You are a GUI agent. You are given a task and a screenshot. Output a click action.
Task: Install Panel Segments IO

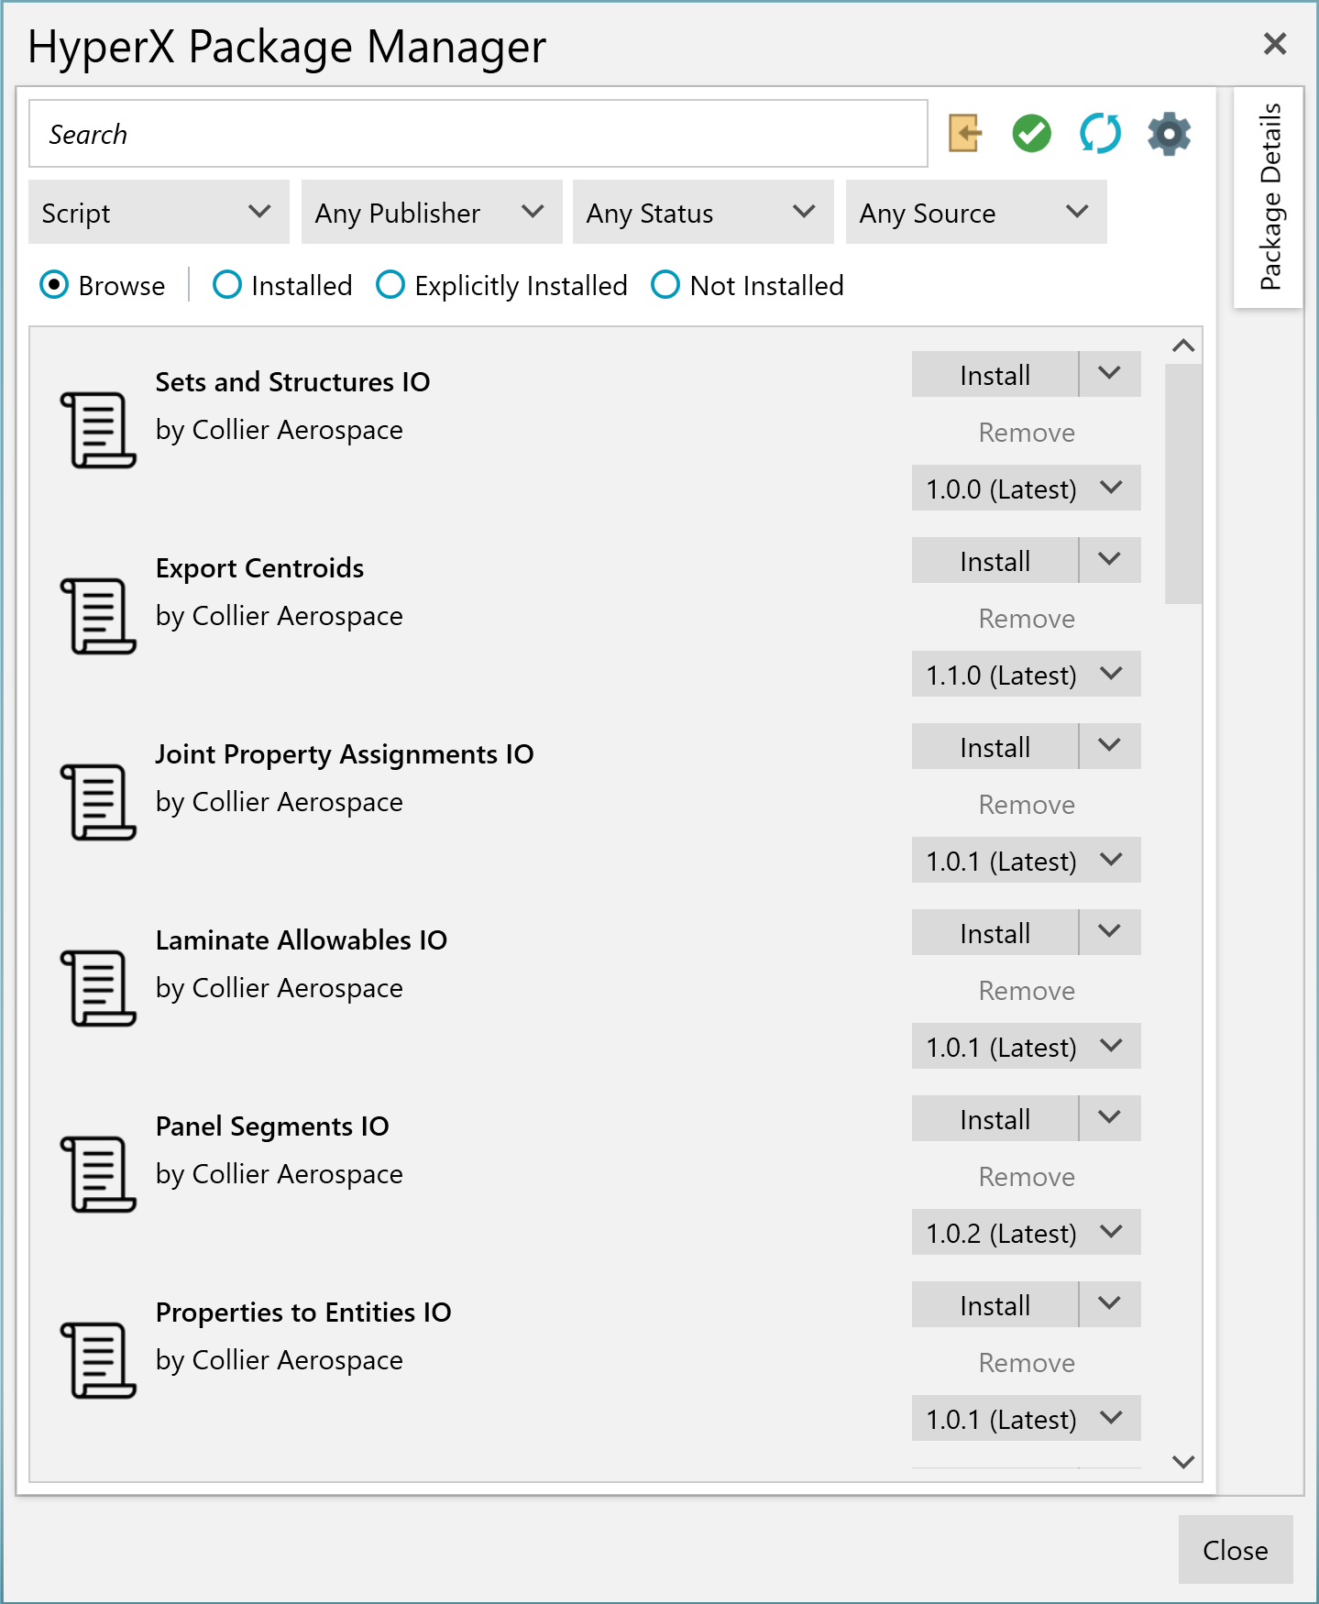[x=995, y=1118]
